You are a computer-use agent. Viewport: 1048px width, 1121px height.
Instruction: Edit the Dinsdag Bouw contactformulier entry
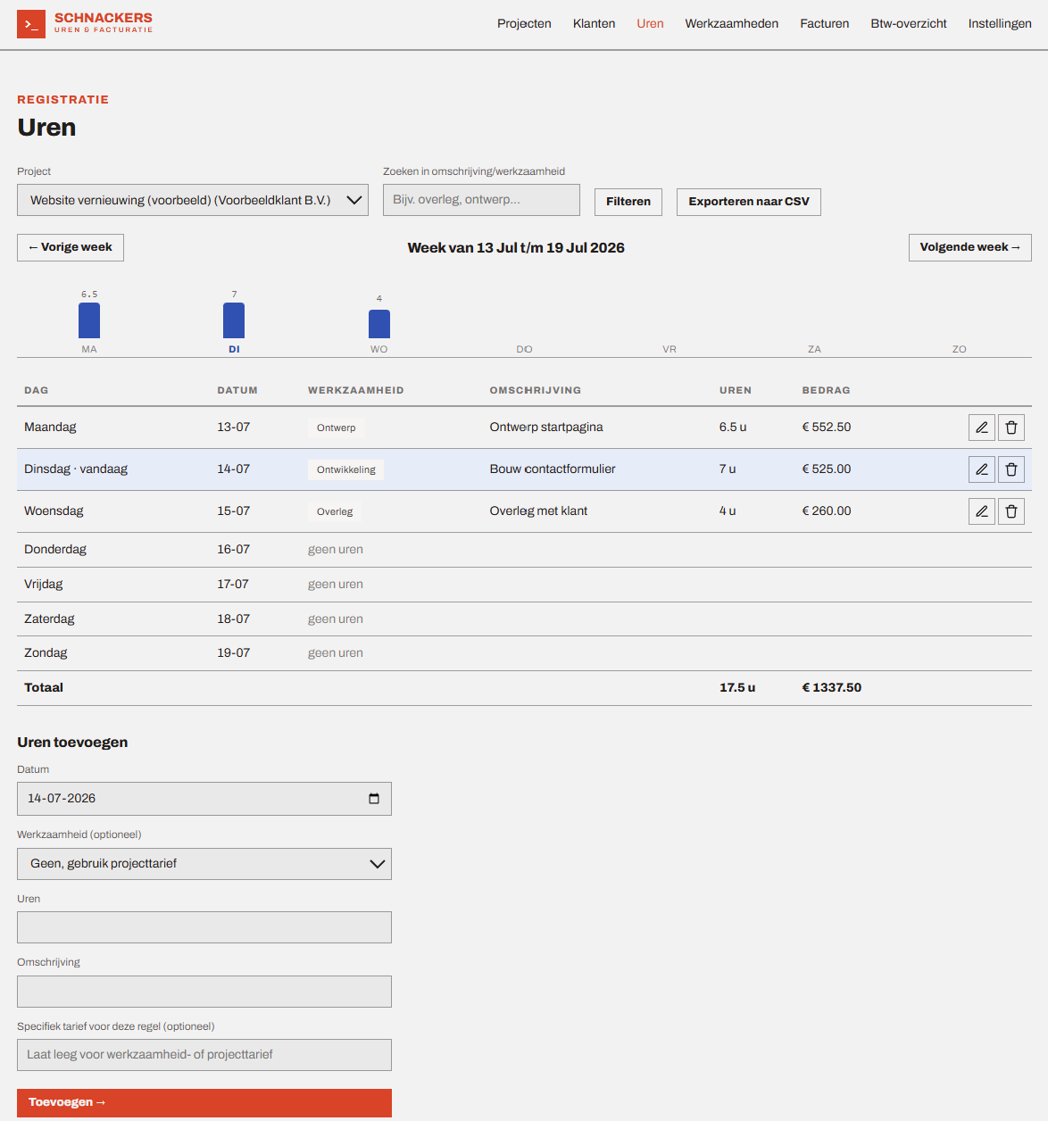[x=982, y=469]
